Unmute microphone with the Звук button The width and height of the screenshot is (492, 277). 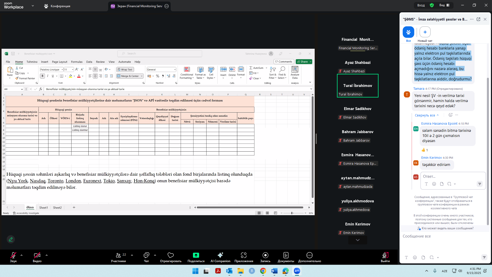tap(13, 255)
